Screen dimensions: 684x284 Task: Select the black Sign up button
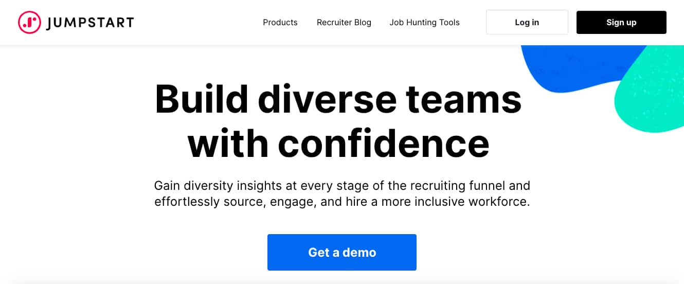(621, 22)
